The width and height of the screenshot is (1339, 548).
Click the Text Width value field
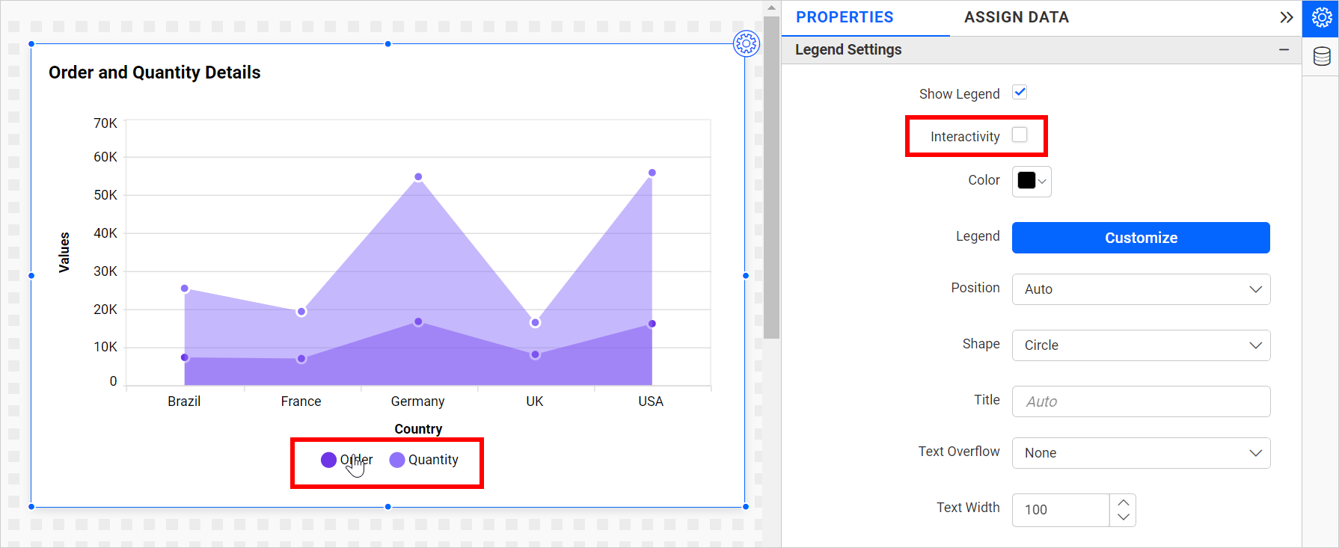pos(1061,510)
